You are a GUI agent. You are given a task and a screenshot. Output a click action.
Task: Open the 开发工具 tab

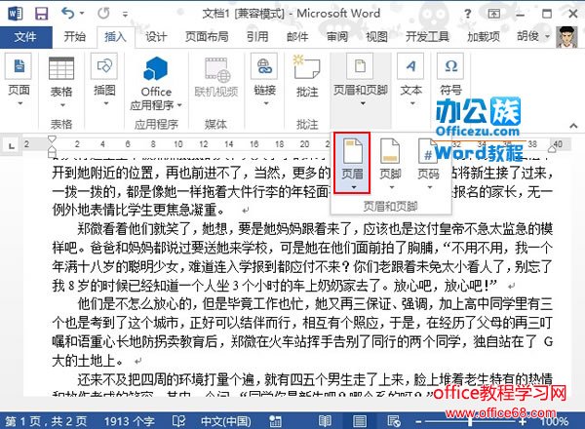tap(428, 36)
